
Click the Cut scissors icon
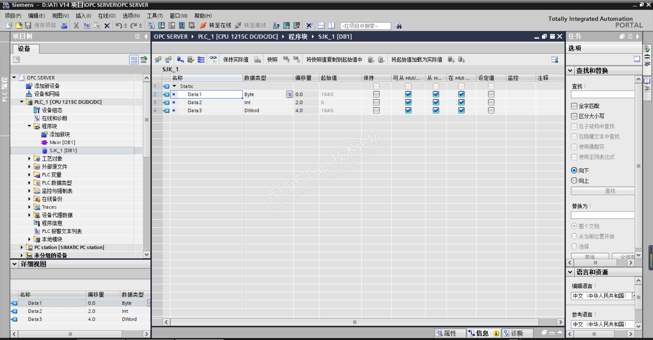77,26
